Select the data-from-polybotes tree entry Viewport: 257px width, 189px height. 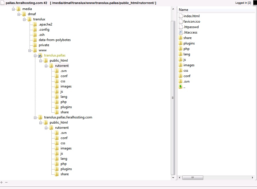55,40
